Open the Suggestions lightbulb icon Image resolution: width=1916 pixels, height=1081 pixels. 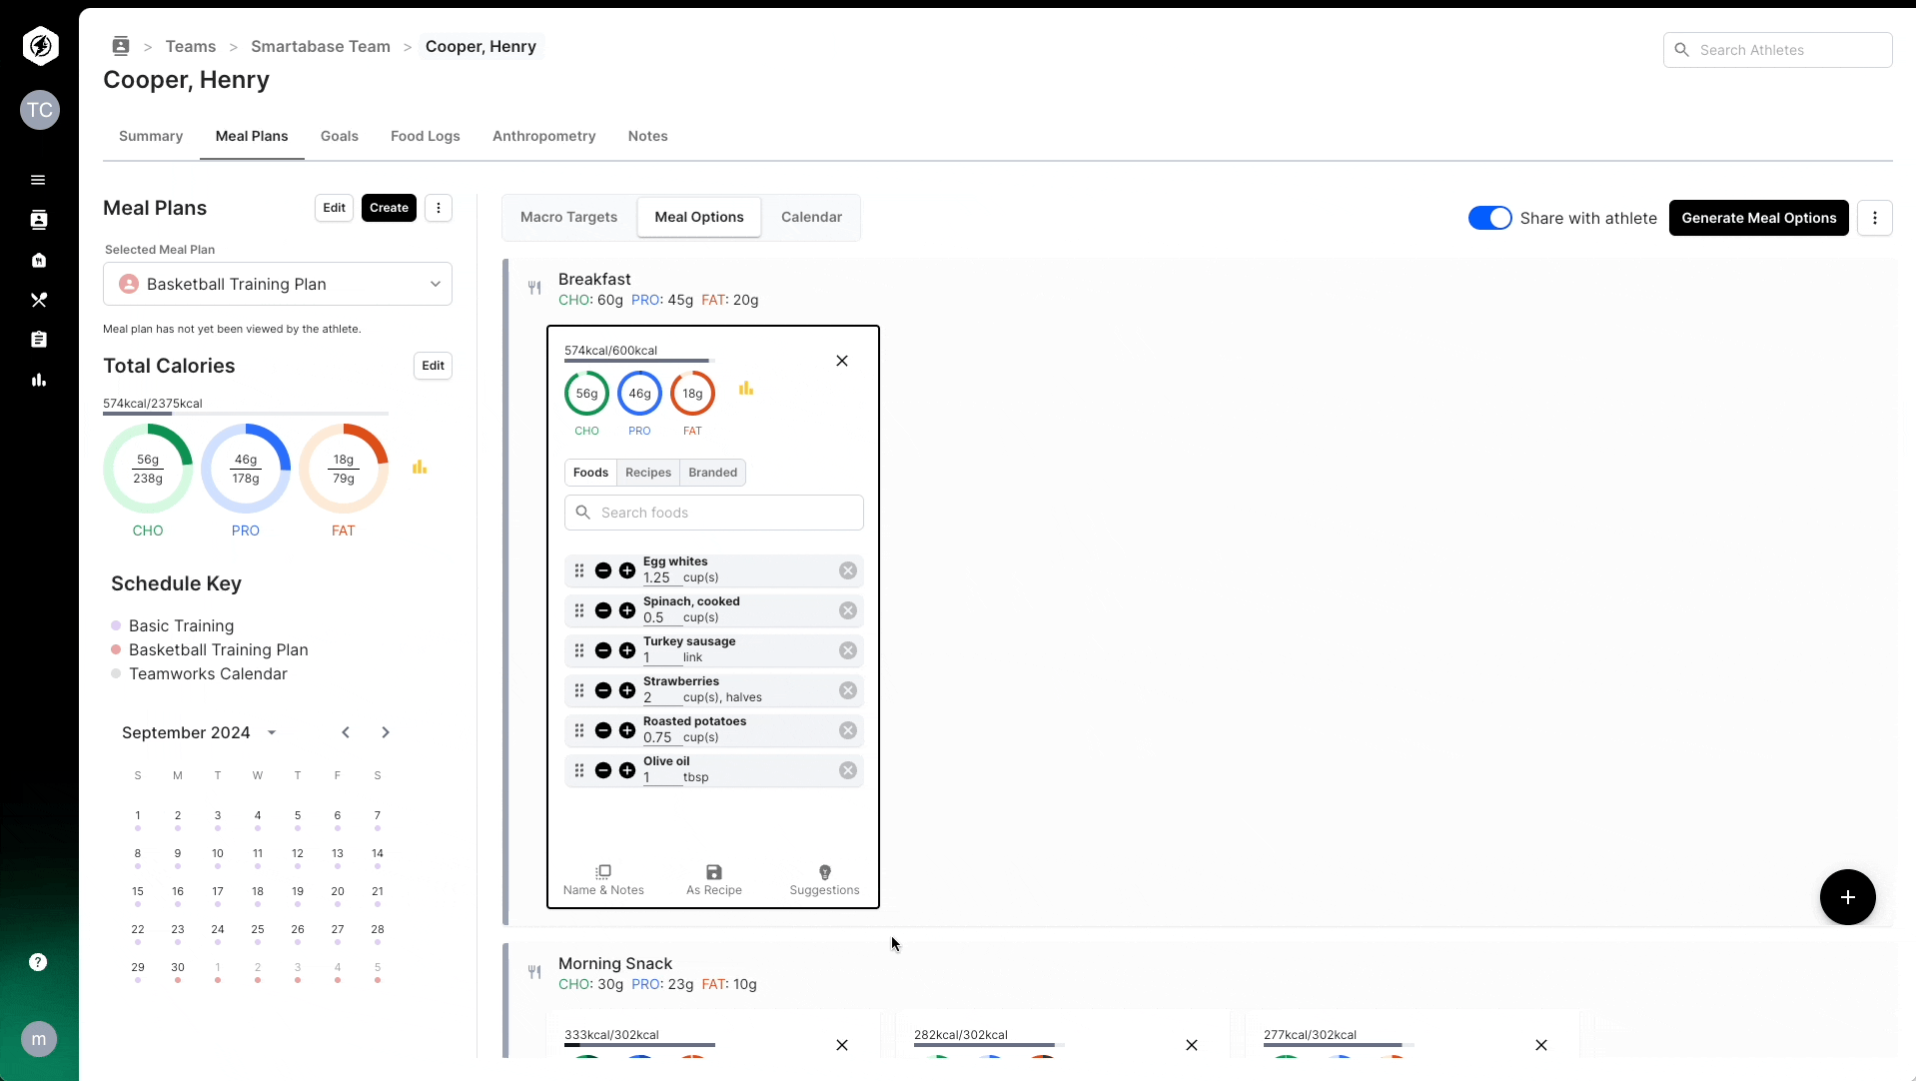coord(824,872)
